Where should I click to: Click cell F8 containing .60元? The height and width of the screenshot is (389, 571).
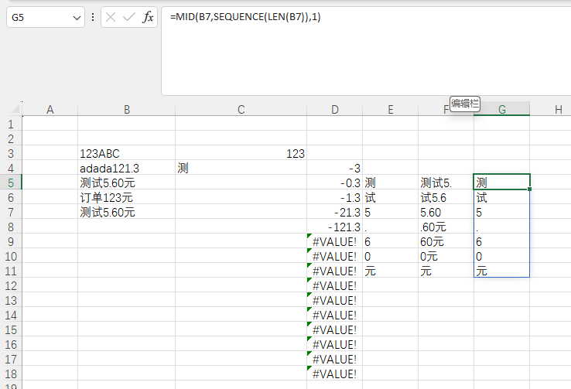(446, 227)
